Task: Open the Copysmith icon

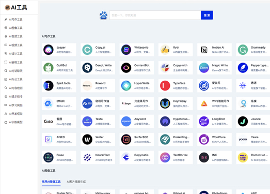Action: pyautogui.click(x=165, y=68)
